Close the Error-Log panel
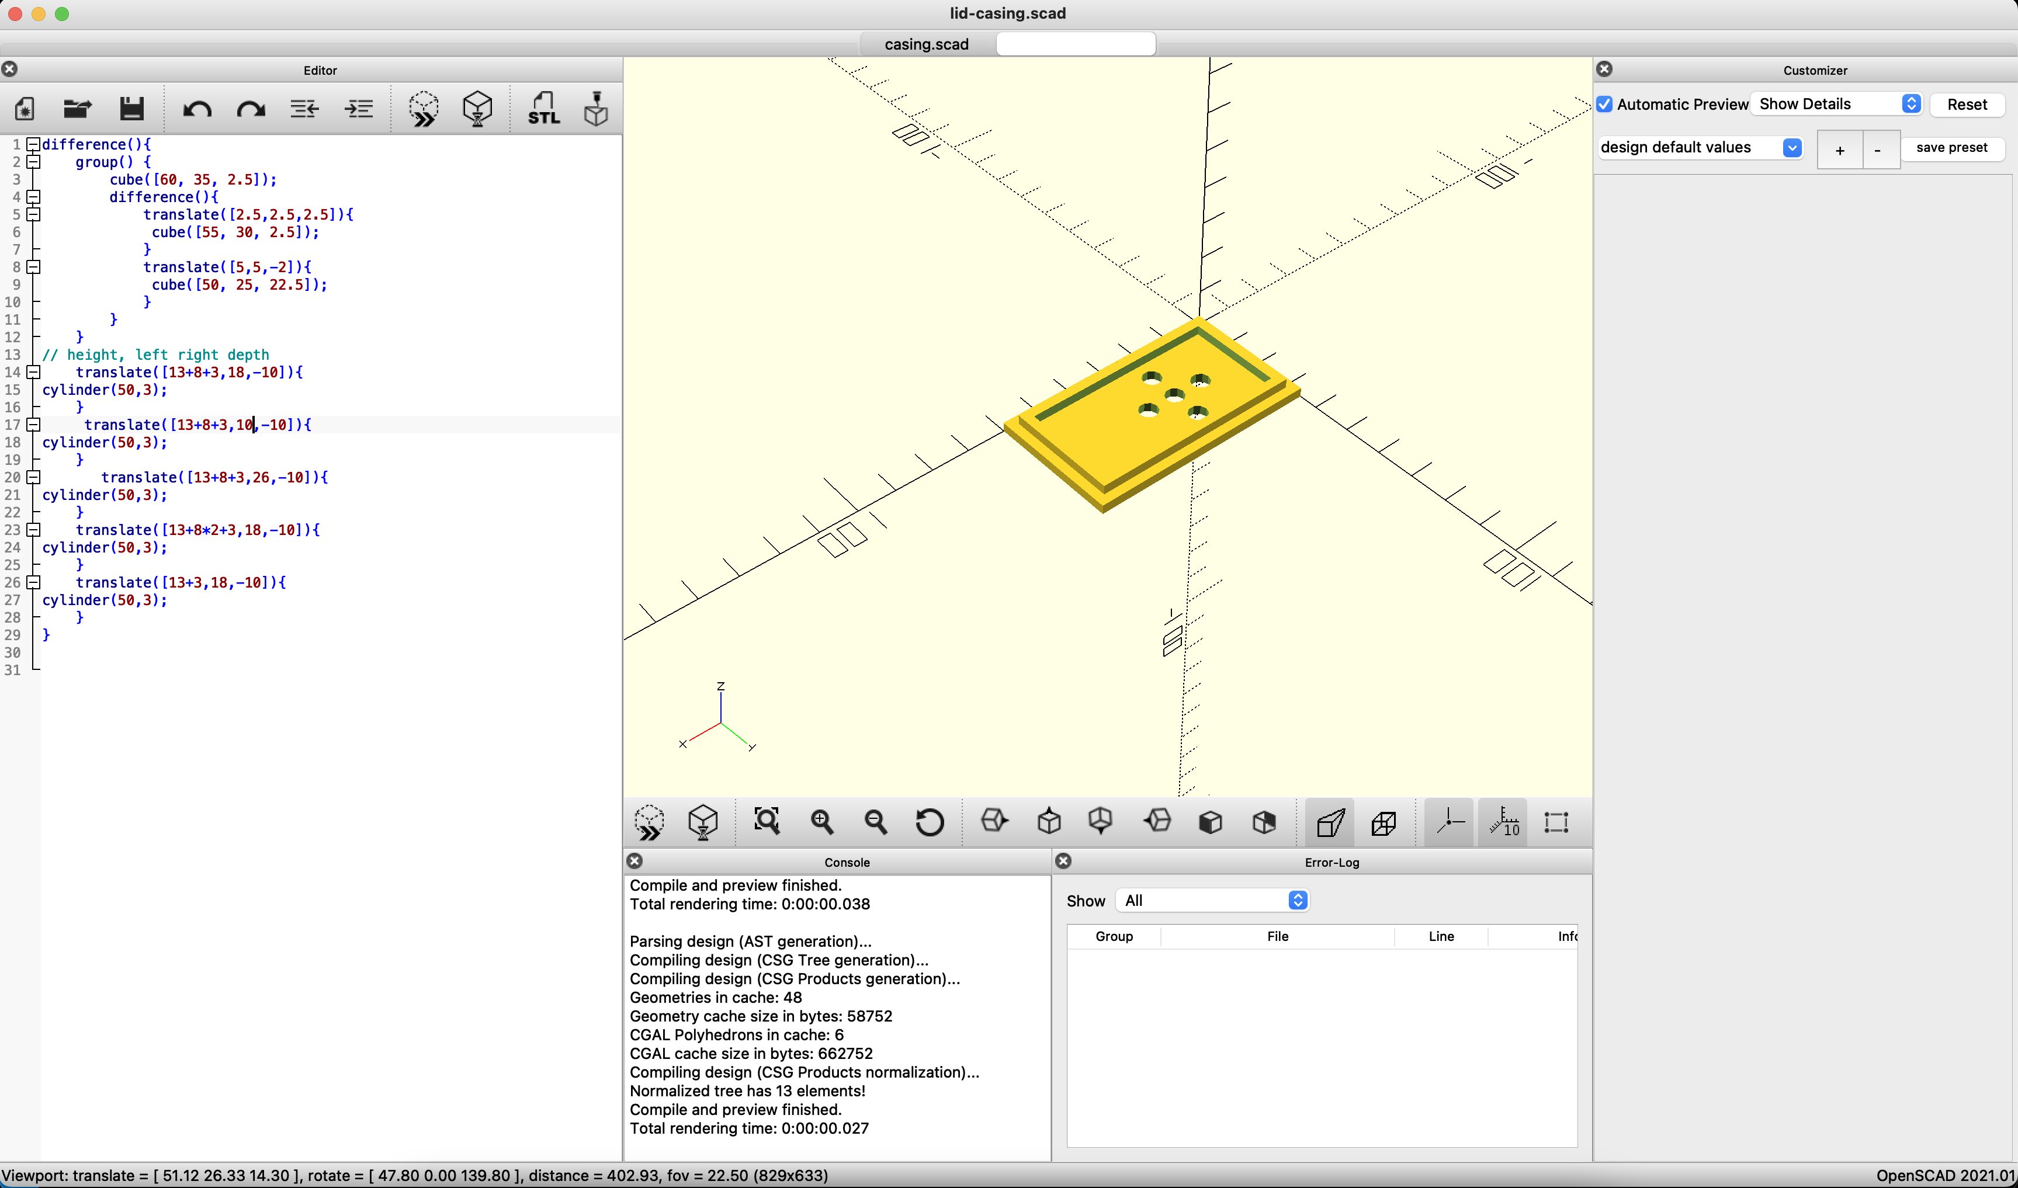 click(x=1063, y=860)
